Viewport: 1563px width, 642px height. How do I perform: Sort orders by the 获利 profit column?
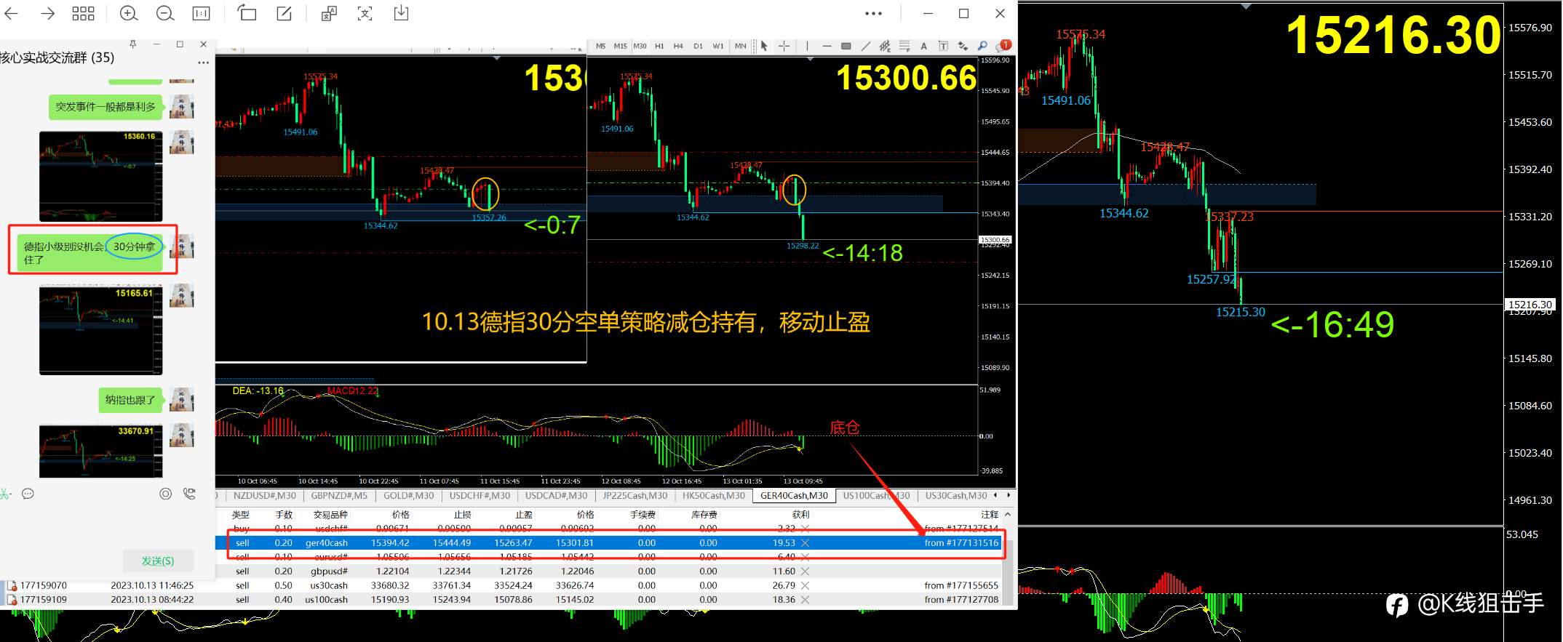800,514
